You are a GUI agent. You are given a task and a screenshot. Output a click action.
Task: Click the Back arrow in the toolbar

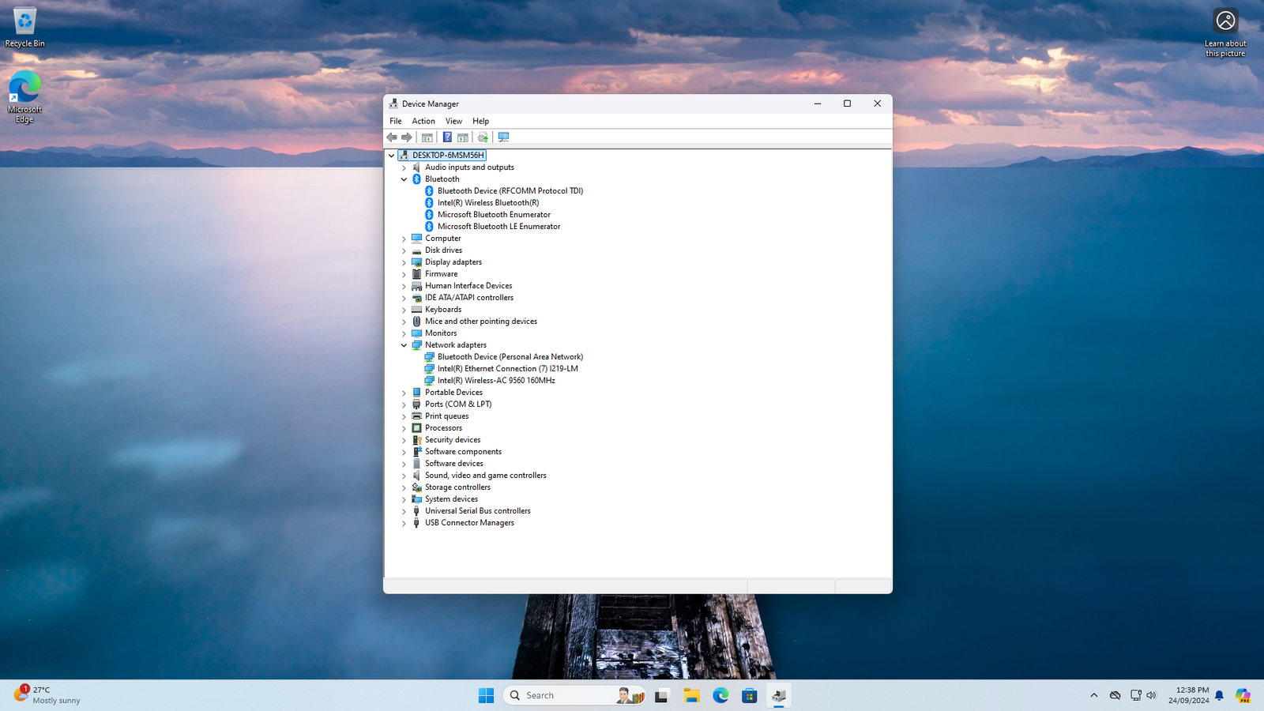392,137
